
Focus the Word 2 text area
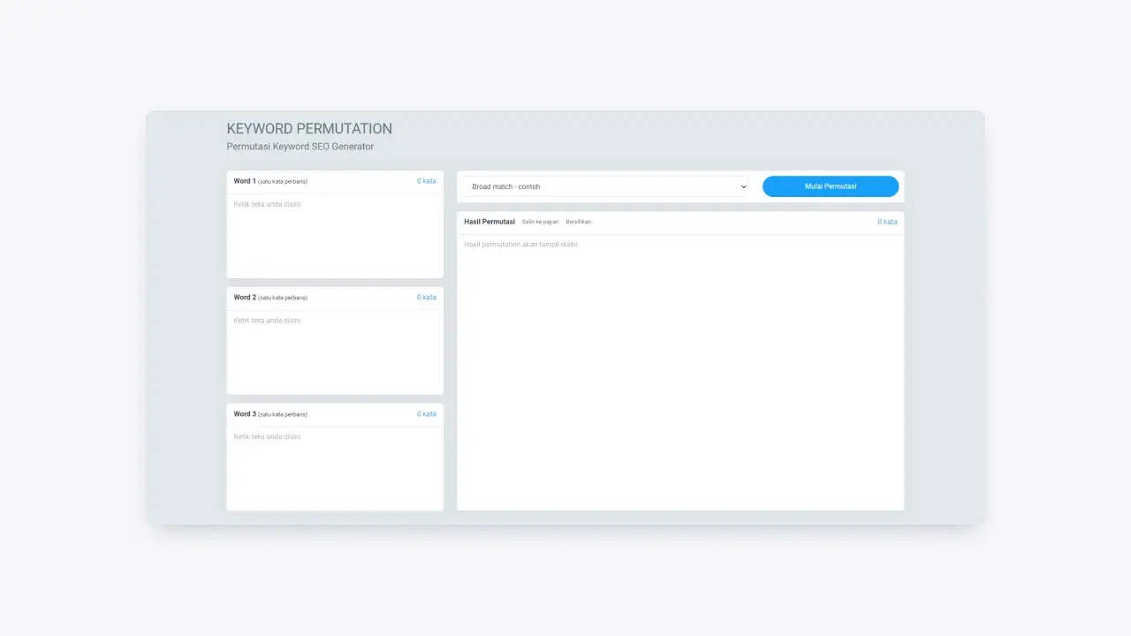[x=335, y=351]
